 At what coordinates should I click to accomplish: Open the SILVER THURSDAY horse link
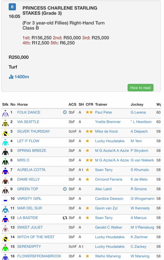tap(33, 131)
